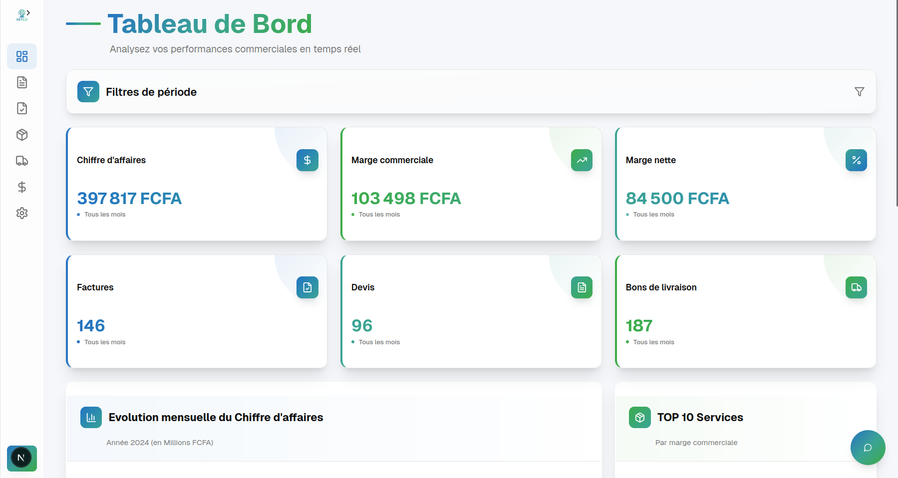The width and height of the screenshot is (898, 478).
Task: Click the N user avatar at bottom left
Action: (21, 459)
